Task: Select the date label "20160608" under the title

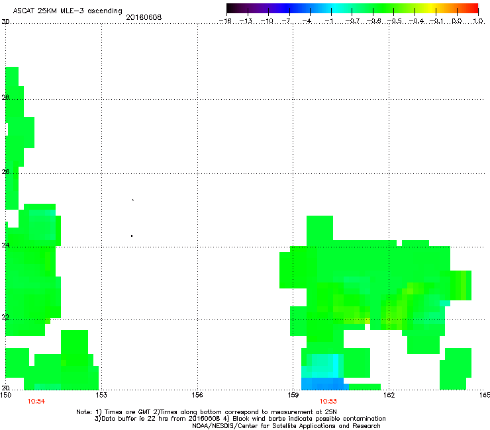Action: (x=144, y=17)
